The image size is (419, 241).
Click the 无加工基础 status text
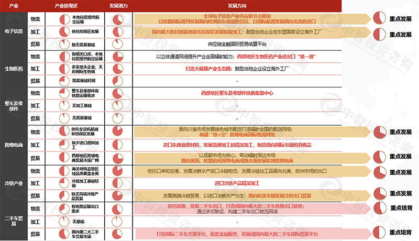click(82, 105)
